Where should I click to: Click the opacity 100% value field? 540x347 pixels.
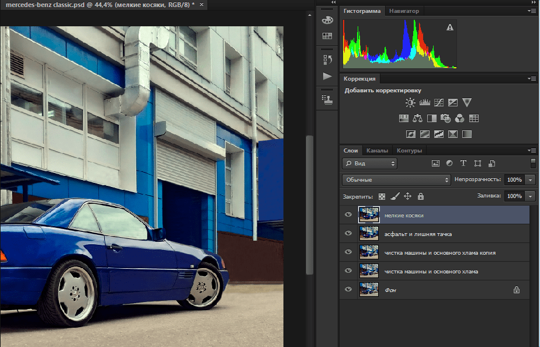514,180
